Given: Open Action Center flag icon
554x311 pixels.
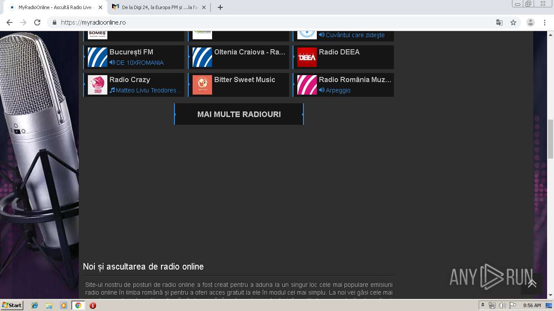Looking at the screenshot, I should point(512,305).
